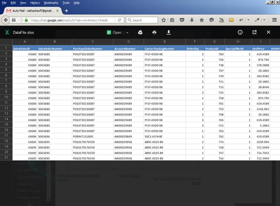Click the SalesOrderID header cell
The height and width of the screenshot is (206, 280).
[25, 49]
